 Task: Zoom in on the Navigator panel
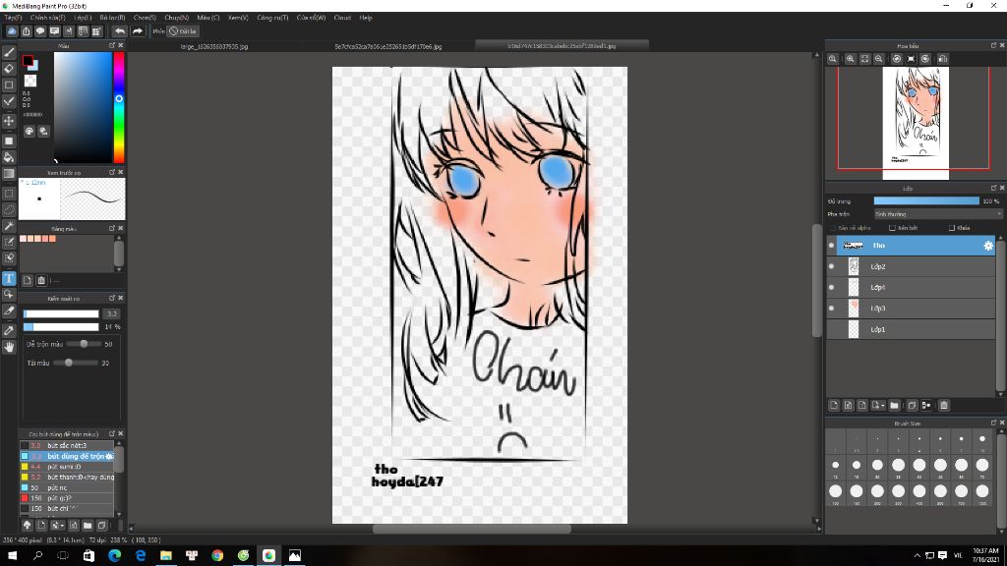850,58
